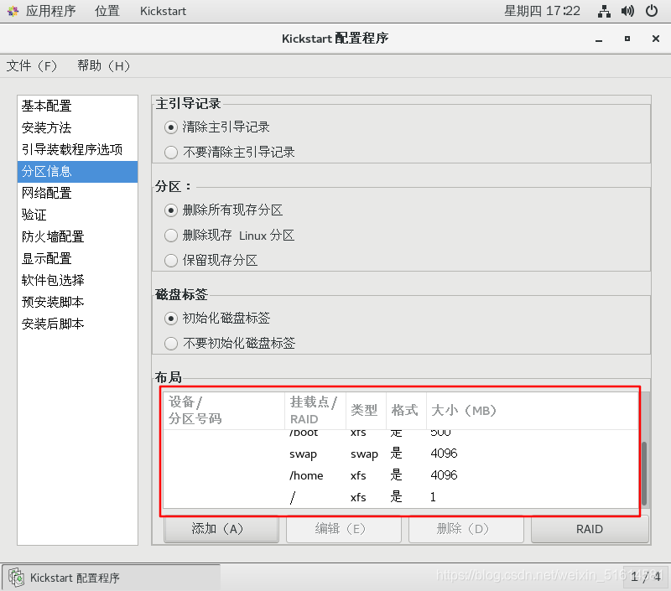Click the 格式 column header

[x=406, y=411]
